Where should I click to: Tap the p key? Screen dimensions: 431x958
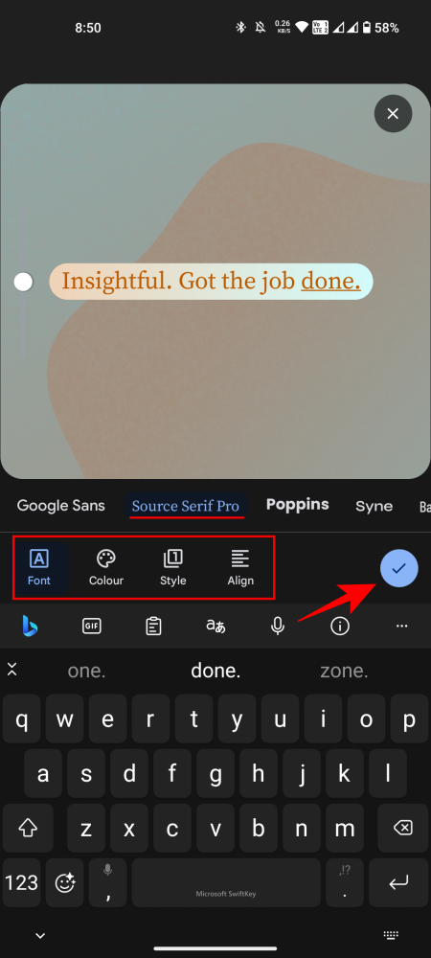click(x=409, y=719)
